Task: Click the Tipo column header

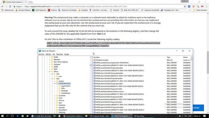Action: pos(174,57)
